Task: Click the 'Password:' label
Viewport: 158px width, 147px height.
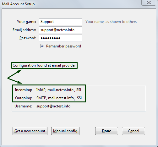Action: (x=28, y=38)
